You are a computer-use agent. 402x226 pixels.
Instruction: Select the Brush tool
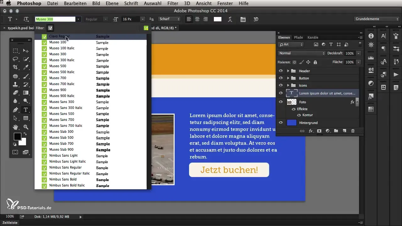pyautogui.click(x=26, y=76)
